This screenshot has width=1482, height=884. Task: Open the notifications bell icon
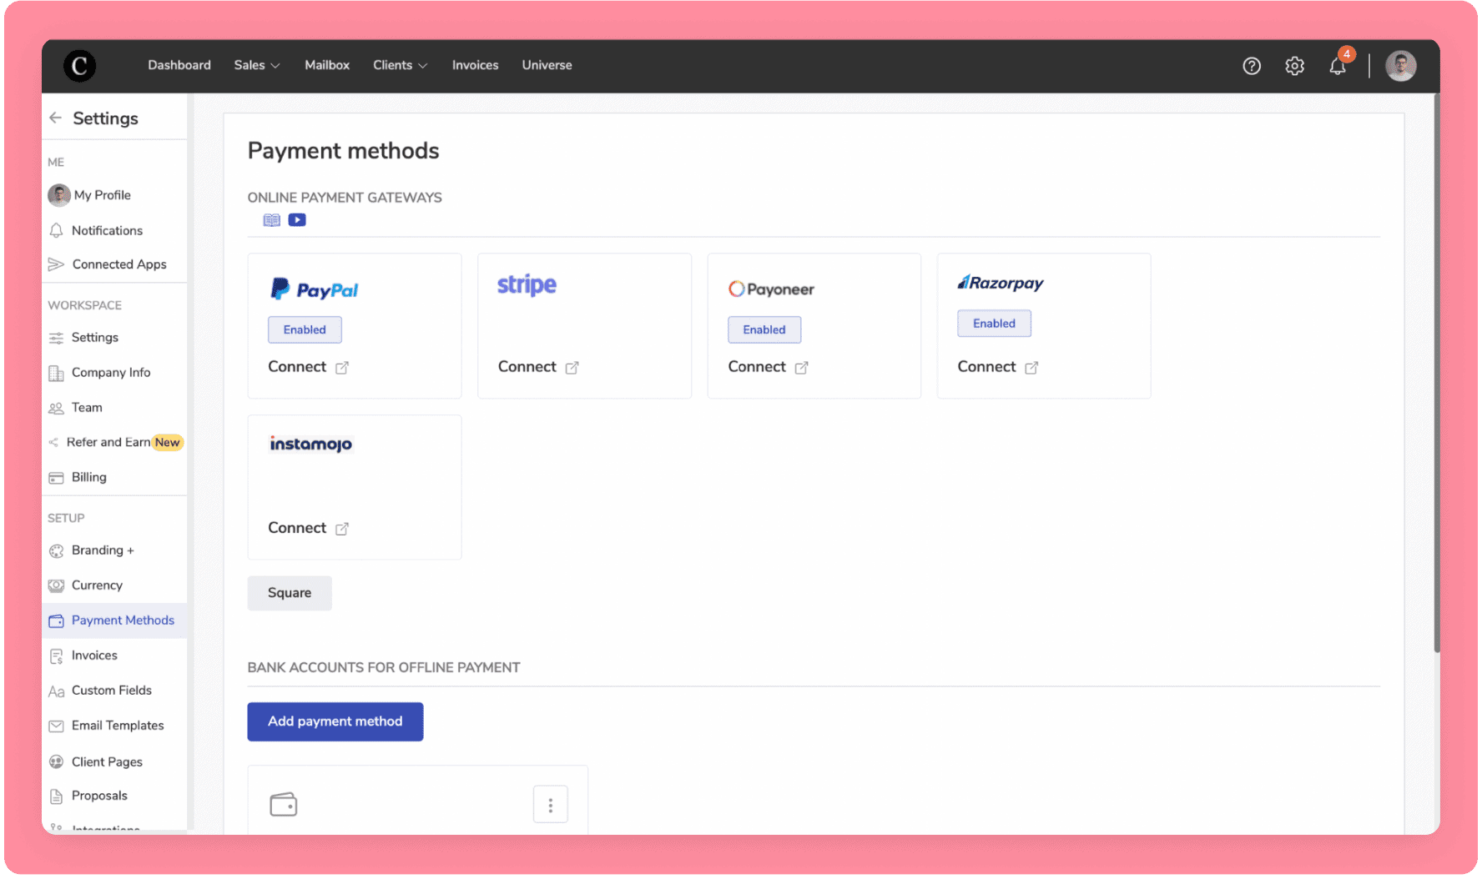1338,66
